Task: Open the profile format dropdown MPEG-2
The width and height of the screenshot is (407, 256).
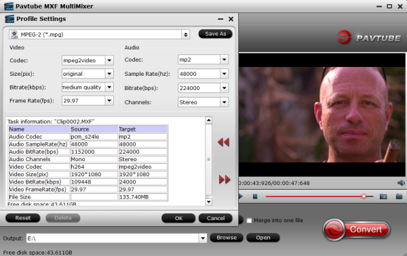Action: coord(186,35)
